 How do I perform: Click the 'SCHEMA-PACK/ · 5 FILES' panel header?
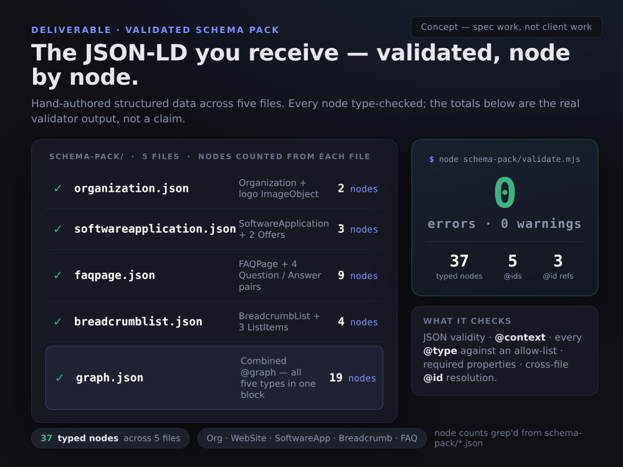[x=210, y=156]
